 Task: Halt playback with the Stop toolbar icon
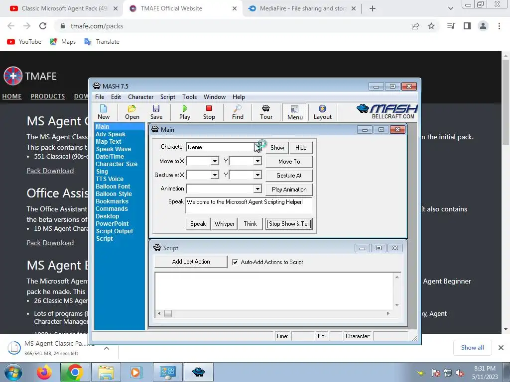click(209, 112)
